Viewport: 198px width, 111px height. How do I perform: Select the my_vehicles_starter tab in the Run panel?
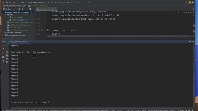coord(19,42)
